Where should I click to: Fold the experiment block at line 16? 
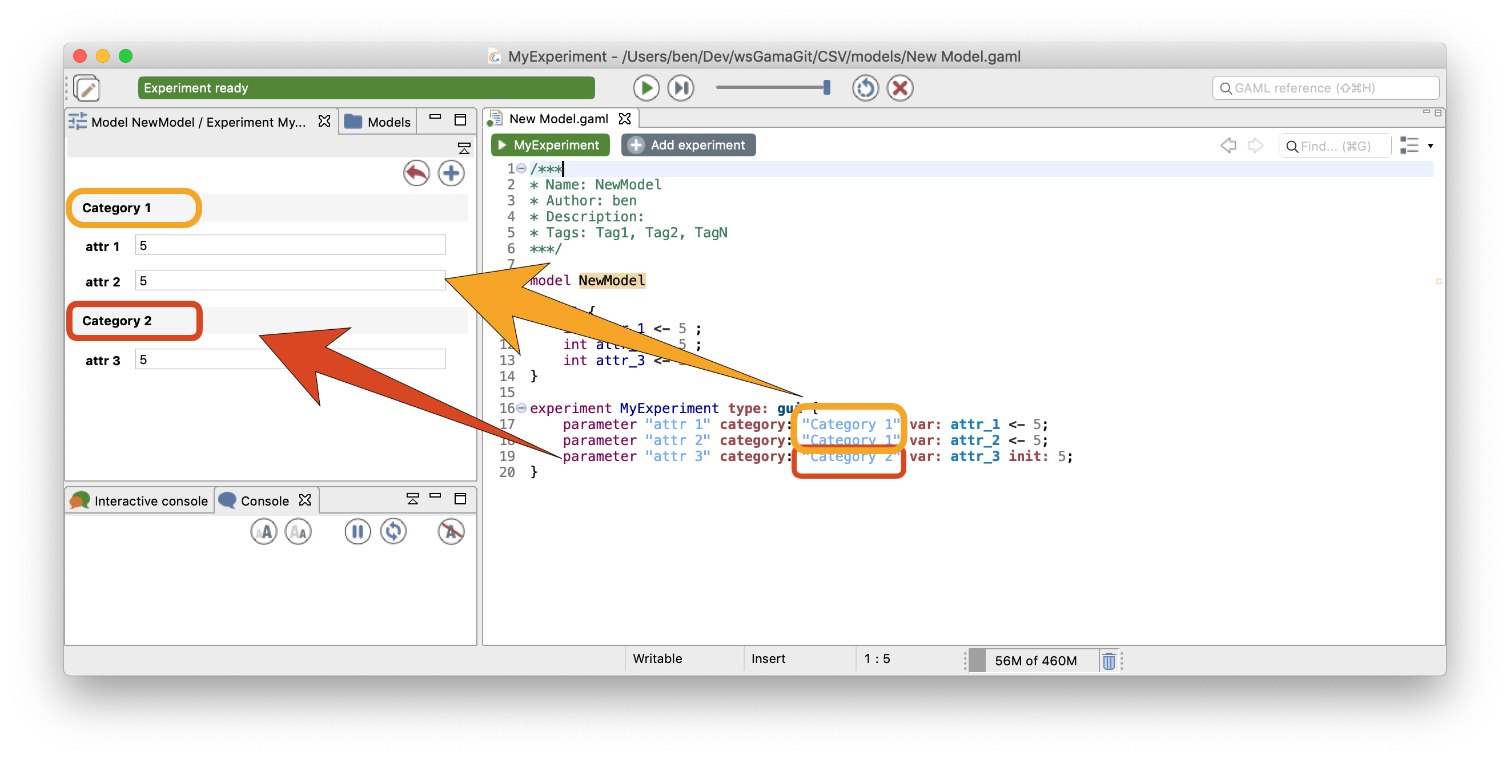(x=521, y=408)
